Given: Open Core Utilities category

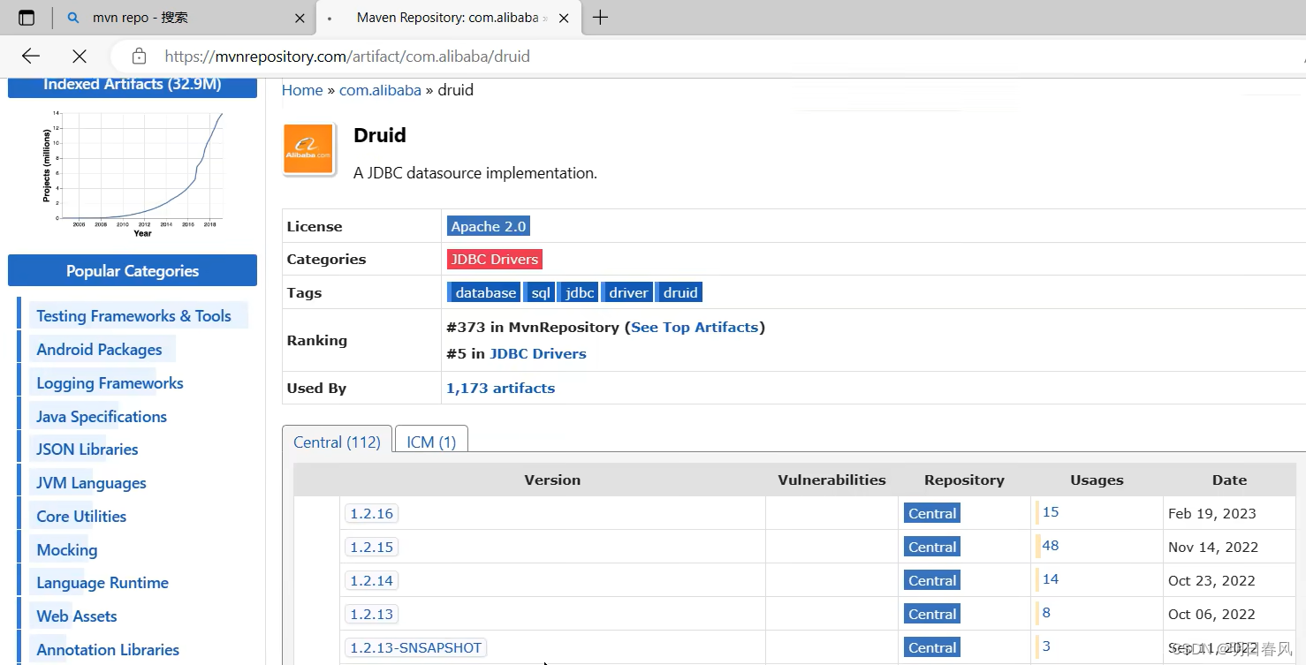Looking at the screenshot, I should coord(81,517).
